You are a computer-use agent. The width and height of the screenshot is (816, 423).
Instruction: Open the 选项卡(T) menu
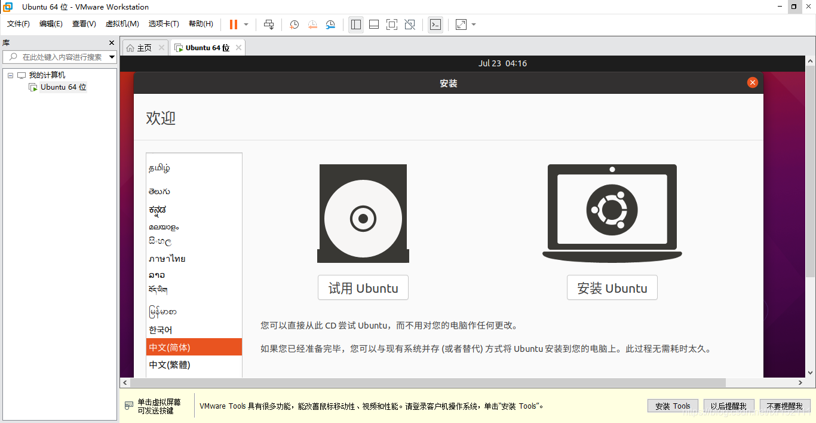pos(164,24)
